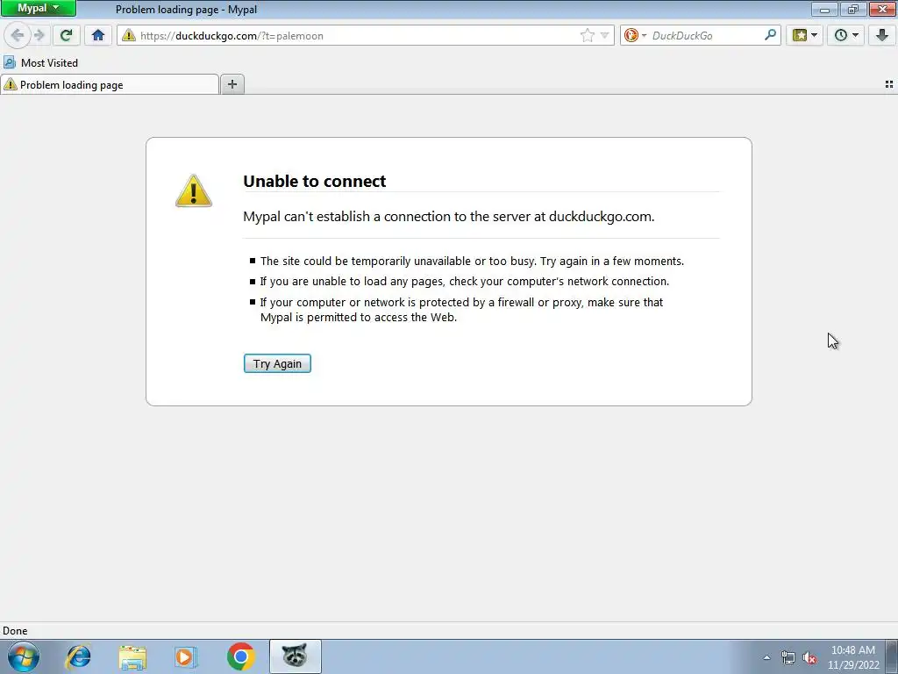Open the history clock button

(x=841, y=35)
